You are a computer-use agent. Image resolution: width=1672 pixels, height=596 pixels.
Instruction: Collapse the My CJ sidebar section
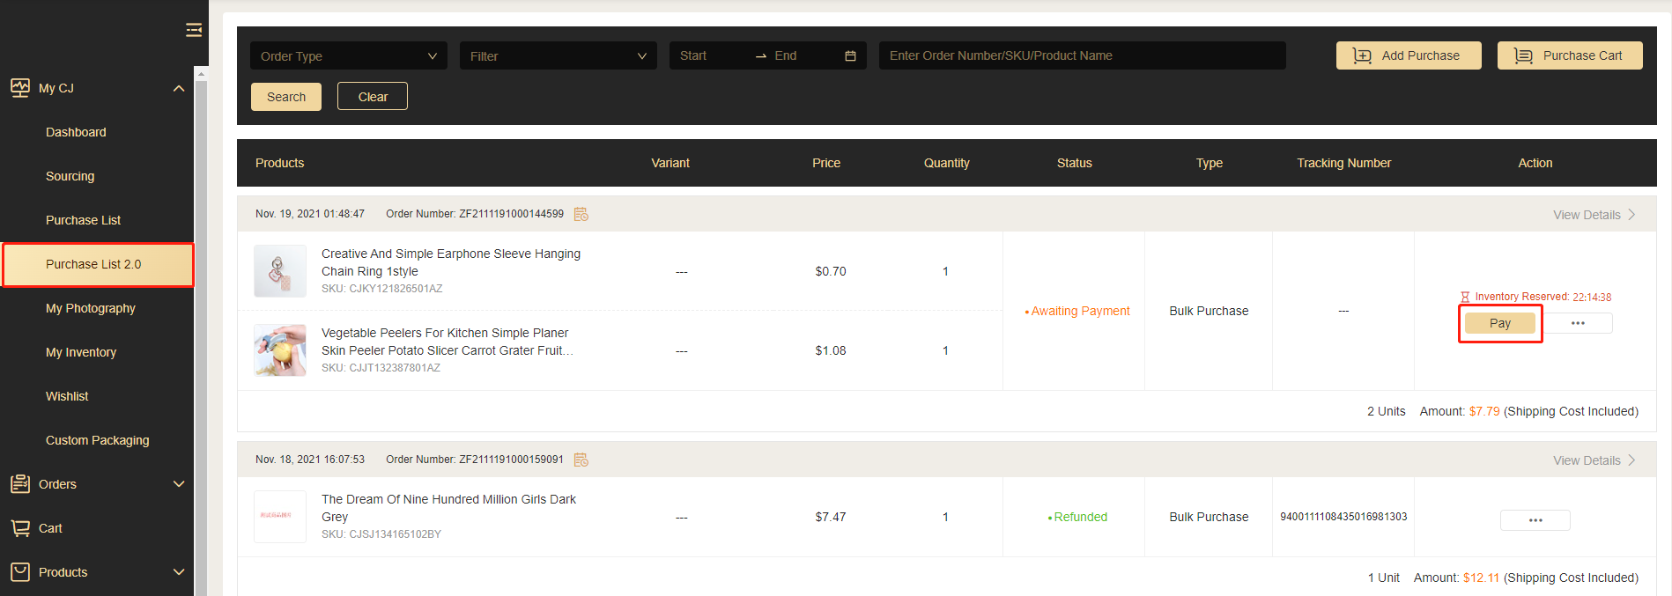pyautogui.click(x=179, y=88)
